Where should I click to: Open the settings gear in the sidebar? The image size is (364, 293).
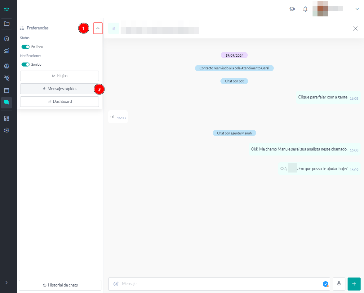[7, 130]
